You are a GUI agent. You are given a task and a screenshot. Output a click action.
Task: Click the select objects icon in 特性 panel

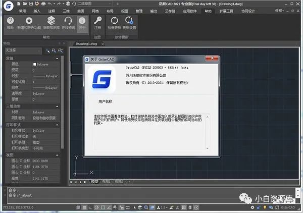pos(54,51)
